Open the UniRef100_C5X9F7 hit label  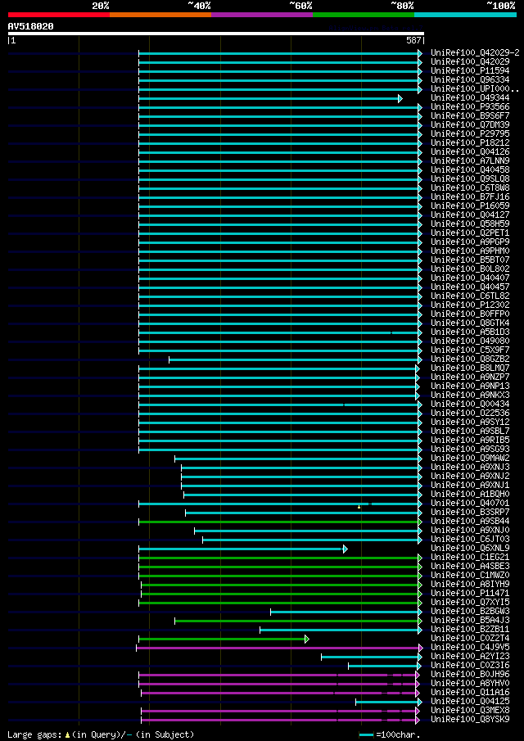(x=470, y=350)
